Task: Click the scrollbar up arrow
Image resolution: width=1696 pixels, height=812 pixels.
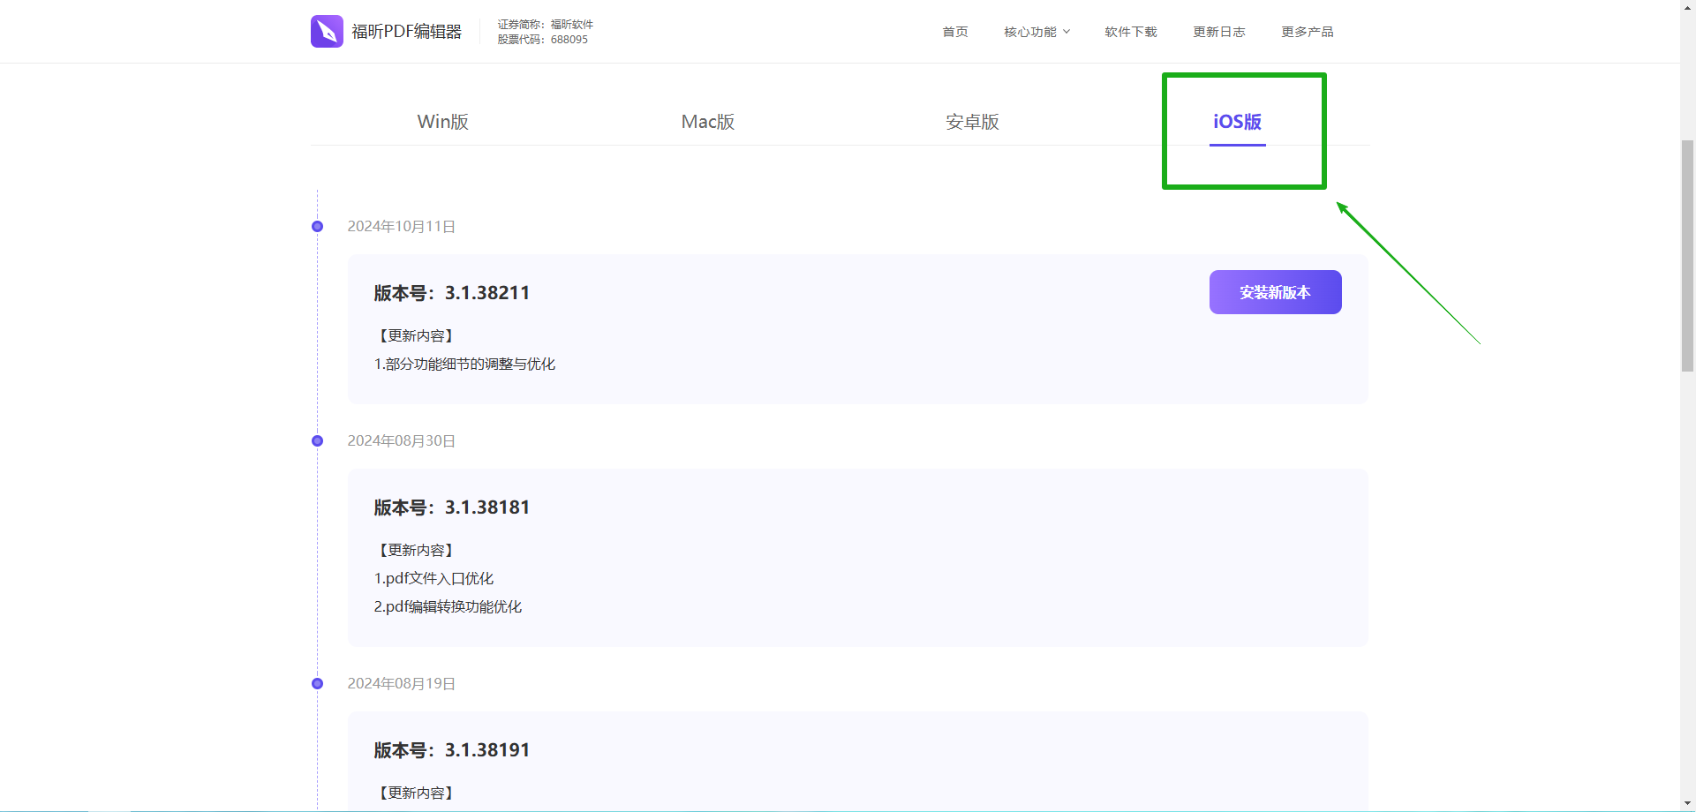Action: 1687,7
